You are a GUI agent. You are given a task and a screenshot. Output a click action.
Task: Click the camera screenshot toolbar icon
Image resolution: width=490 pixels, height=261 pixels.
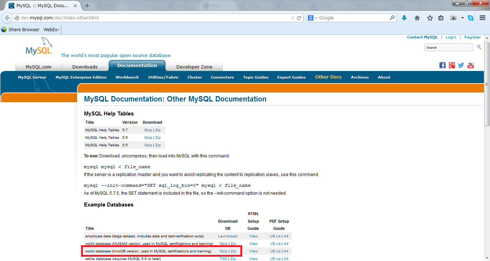click(x=453, y=18)
